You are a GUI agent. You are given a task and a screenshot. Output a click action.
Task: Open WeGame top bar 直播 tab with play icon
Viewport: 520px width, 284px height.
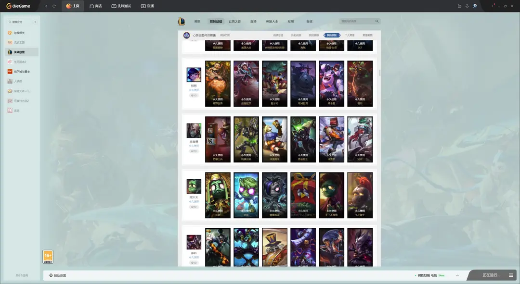point(147,6)
